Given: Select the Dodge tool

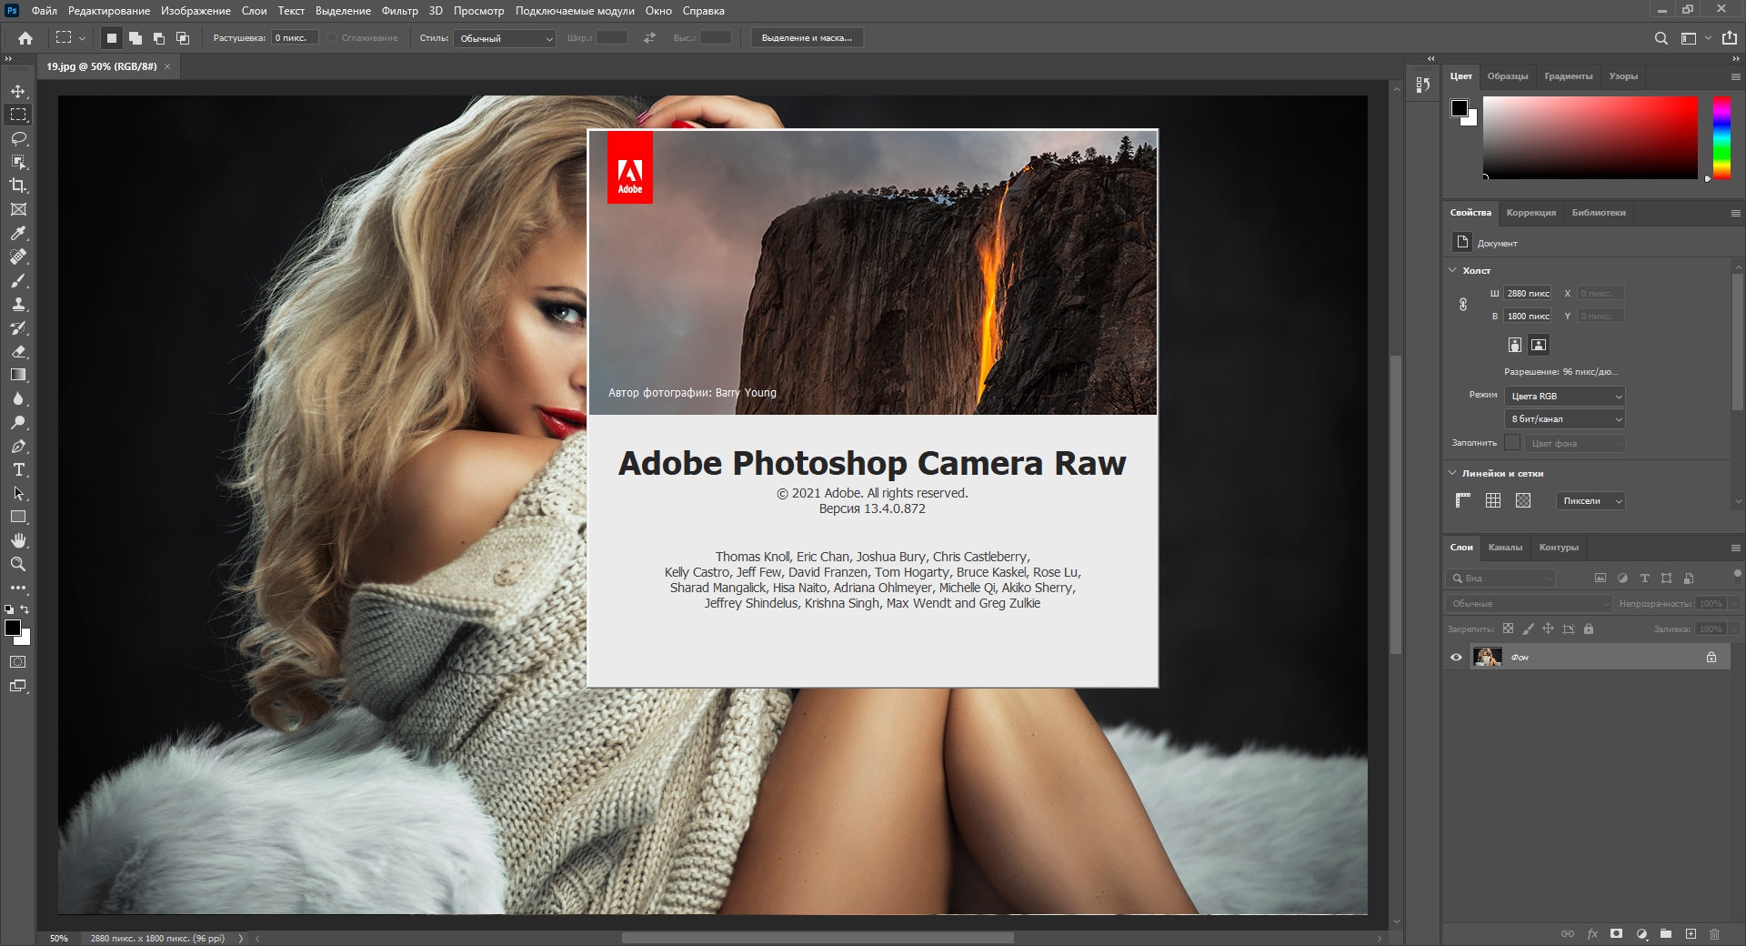Looking at the screenshot, I should (18, 422).
